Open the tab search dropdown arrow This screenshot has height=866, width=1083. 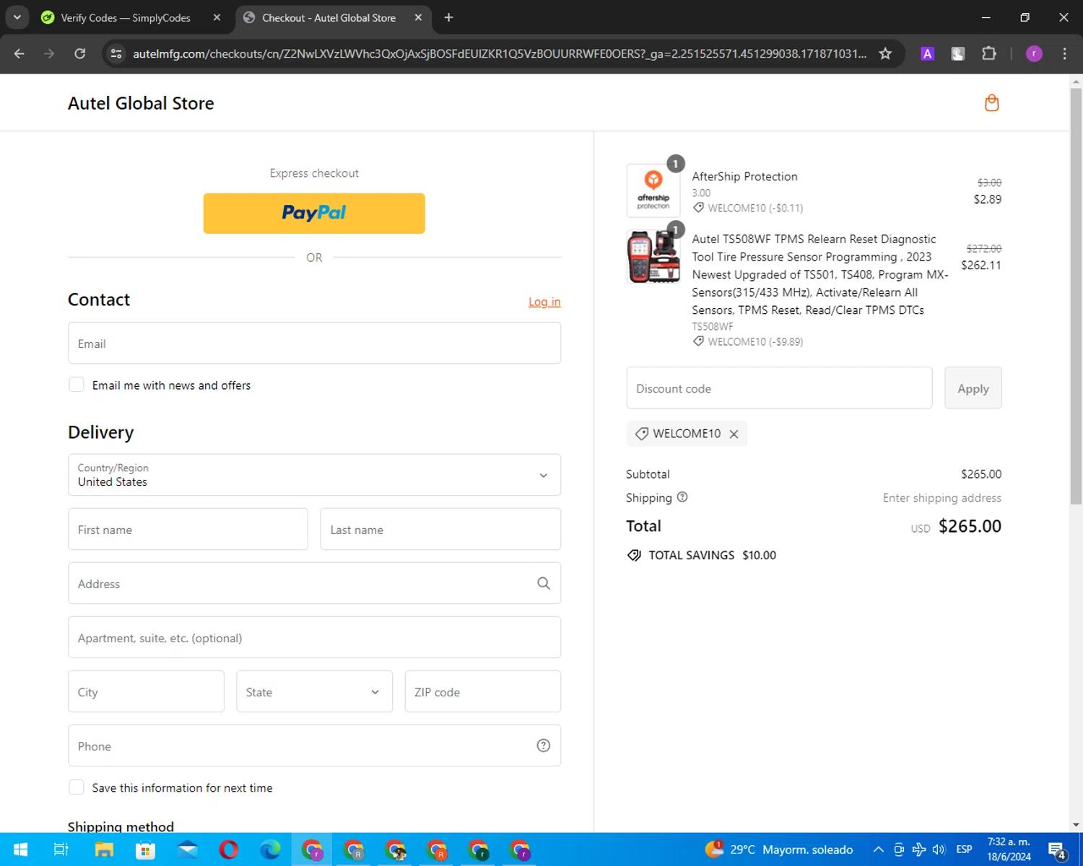click(17, 17)
